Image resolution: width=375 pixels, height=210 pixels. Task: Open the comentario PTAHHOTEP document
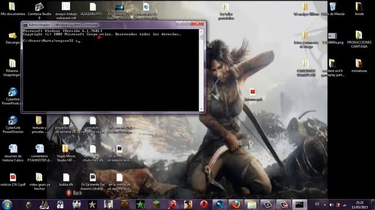click(x=39, y=153)
